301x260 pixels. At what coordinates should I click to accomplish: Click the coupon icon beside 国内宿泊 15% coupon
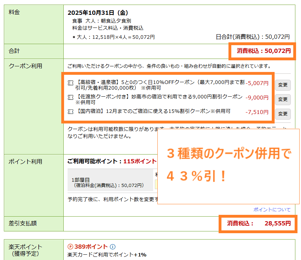(x=70, y=111)
